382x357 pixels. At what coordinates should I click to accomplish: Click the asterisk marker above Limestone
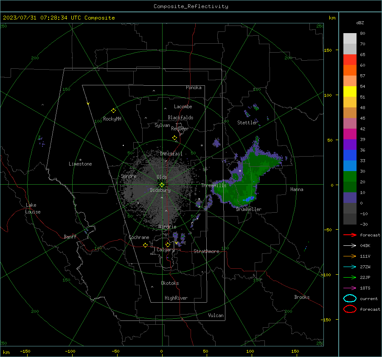[x=80, y=160]
